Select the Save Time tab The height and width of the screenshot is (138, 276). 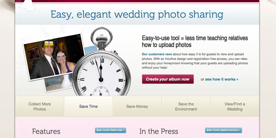pyautogui.click(x=88, y=106)
